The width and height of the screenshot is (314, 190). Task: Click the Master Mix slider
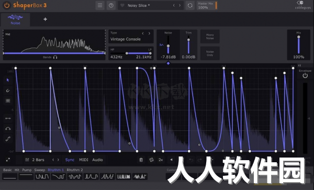click(207, 5)
